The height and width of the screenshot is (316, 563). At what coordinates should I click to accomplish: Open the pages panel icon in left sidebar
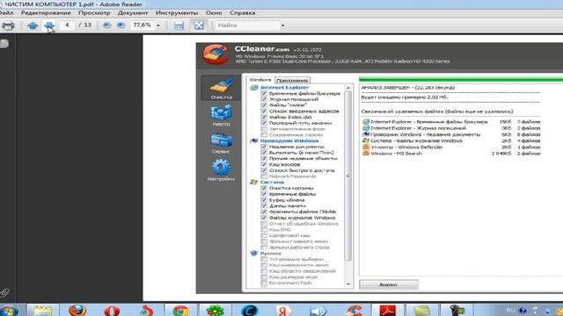click(4, 44)
